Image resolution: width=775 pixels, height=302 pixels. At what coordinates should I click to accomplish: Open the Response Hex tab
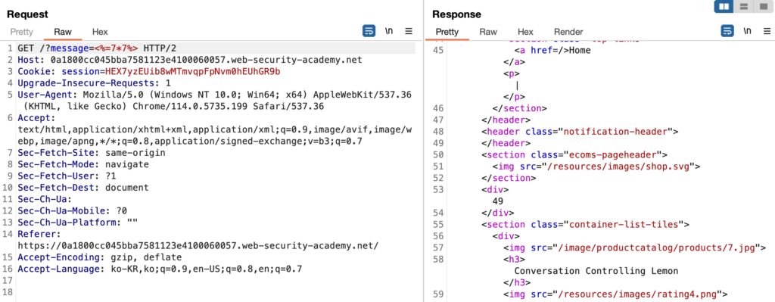[525, 32]
